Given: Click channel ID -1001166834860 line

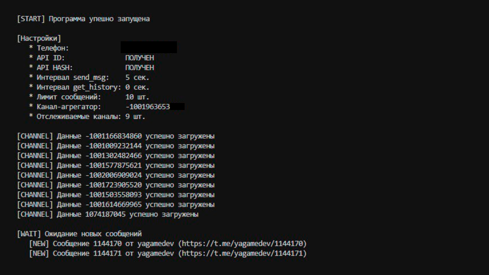Looking at the screenshot, I should (116, 136).
